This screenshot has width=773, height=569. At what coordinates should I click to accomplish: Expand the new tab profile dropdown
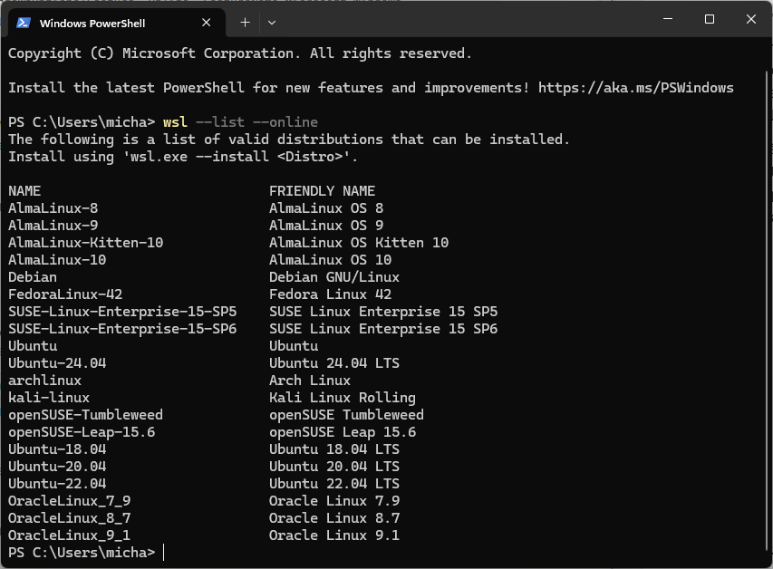(272, 21)
